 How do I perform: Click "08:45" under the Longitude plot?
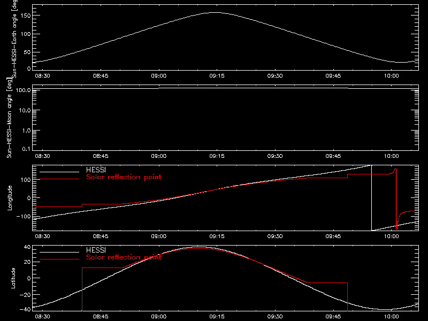pos(101,236)
